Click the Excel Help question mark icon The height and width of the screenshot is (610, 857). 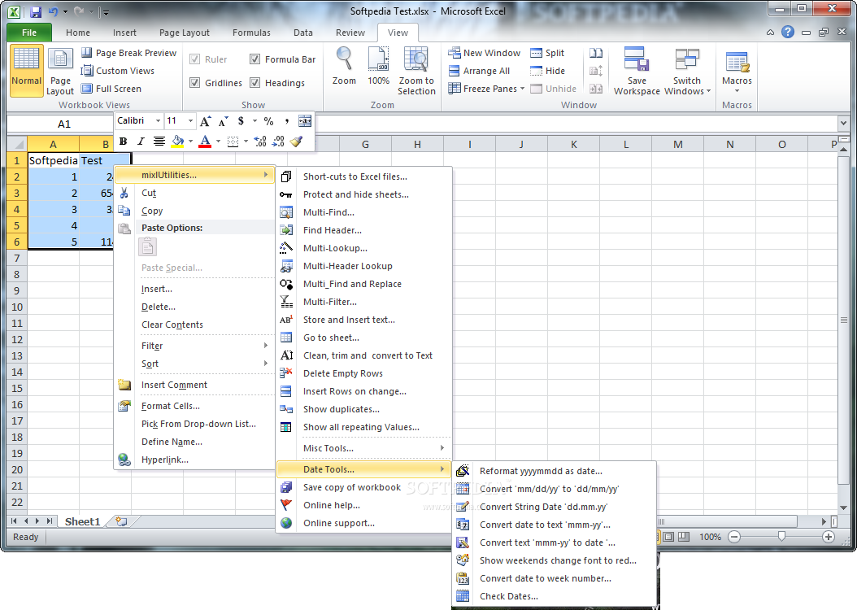click(x=788, y=33)
